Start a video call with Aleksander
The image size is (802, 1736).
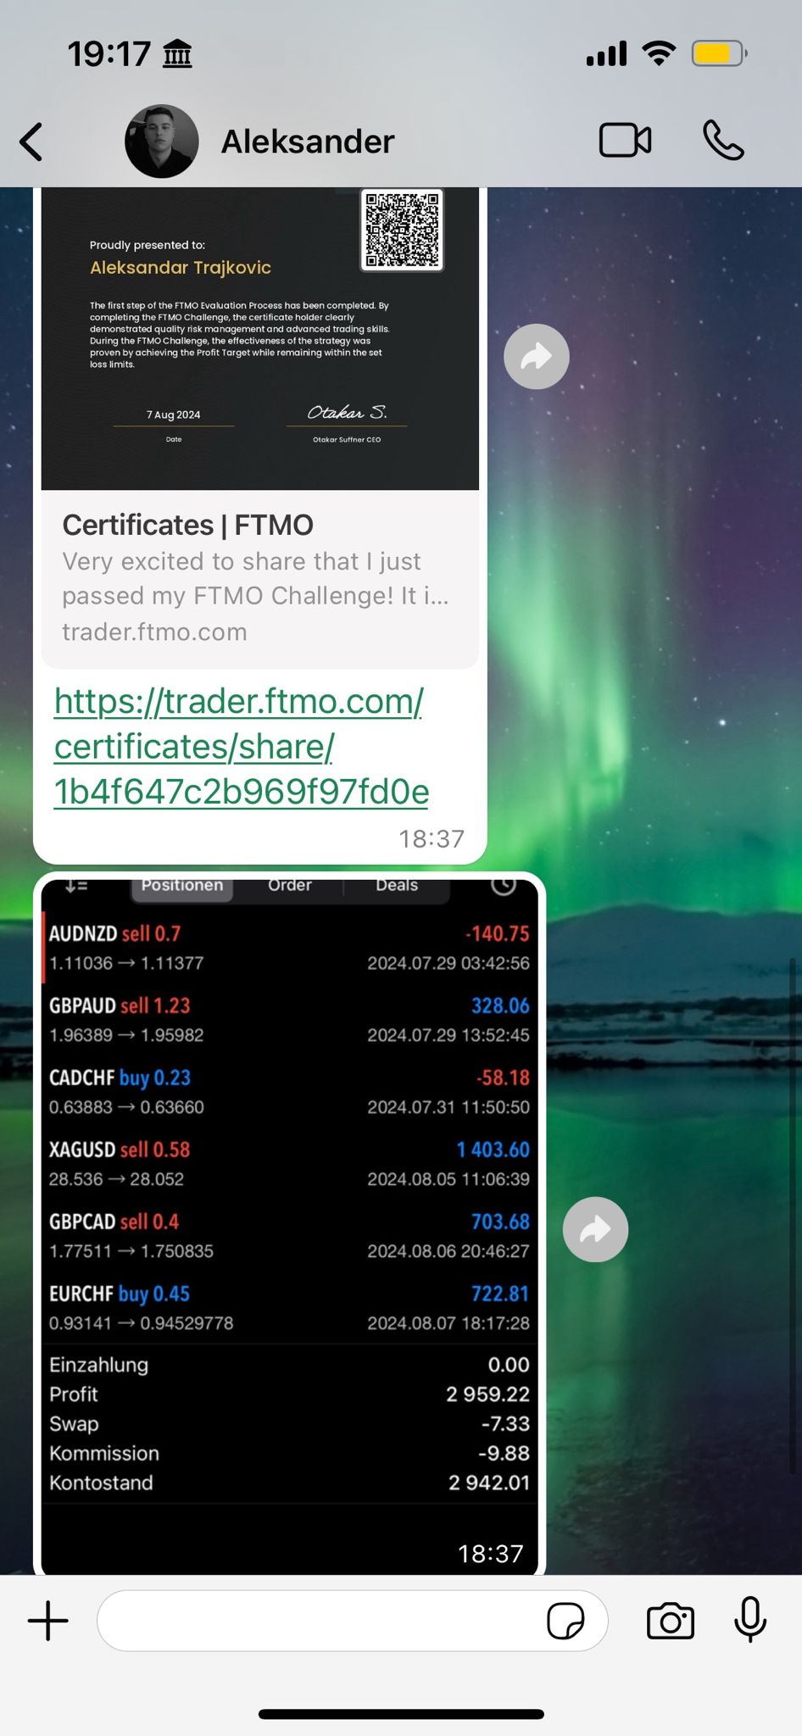[x=626, y=141]
